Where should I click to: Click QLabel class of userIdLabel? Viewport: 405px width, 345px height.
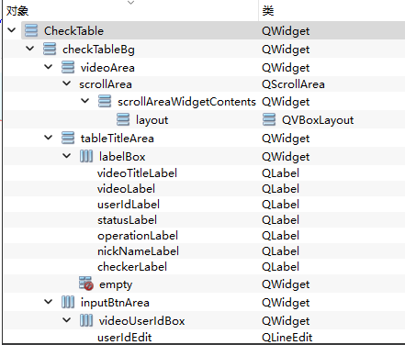pos(280,205)
